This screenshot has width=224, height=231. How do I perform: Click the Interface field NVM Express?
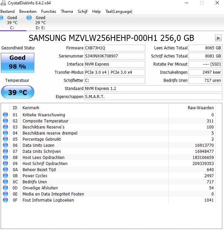pyautogui.click(x=115, y=64)
